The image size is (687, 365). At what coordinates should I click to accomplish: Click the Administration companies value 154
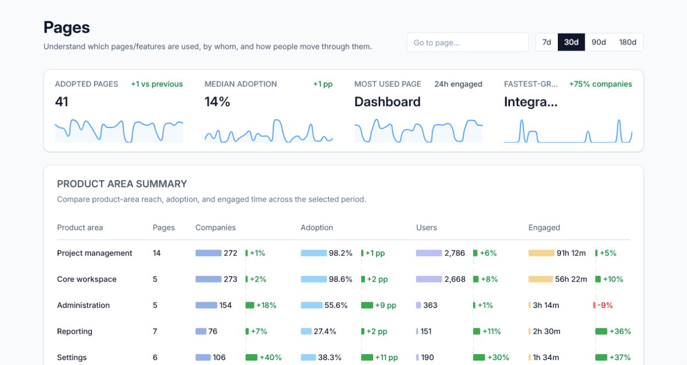[x=225, y=305]
